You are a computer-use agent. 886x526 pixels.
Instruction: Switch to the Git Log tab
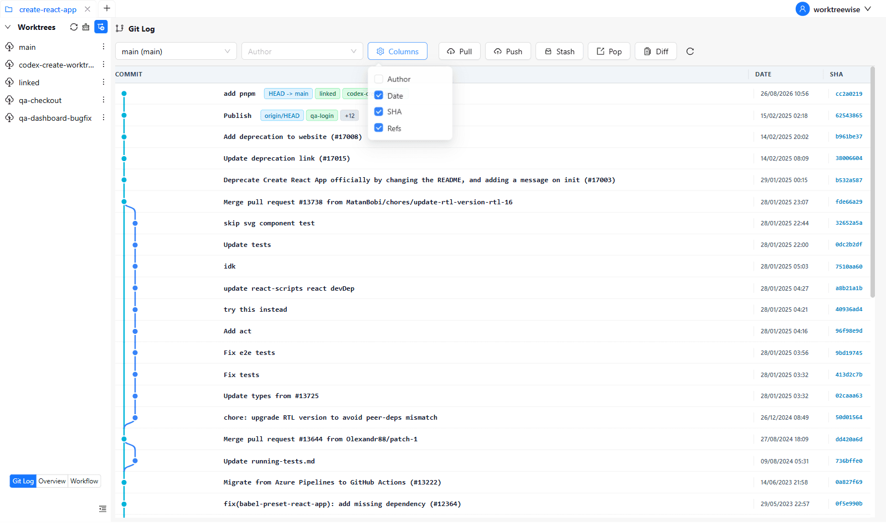23,481
